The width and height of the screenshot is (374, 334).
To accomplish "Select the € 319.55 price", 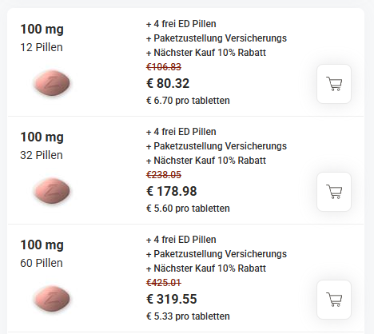I will click(x=172, y=299).
